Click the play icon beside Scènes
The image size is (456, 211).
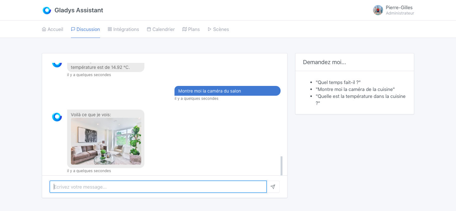[x=209, y=29]
